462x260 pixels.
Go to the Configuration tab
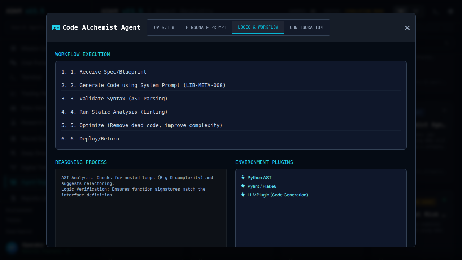[306, 27]
